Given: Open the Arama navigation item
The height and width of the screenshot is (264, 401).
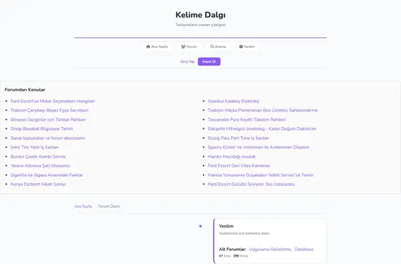Looking at the screenshot, I should (x=218, y=47).
